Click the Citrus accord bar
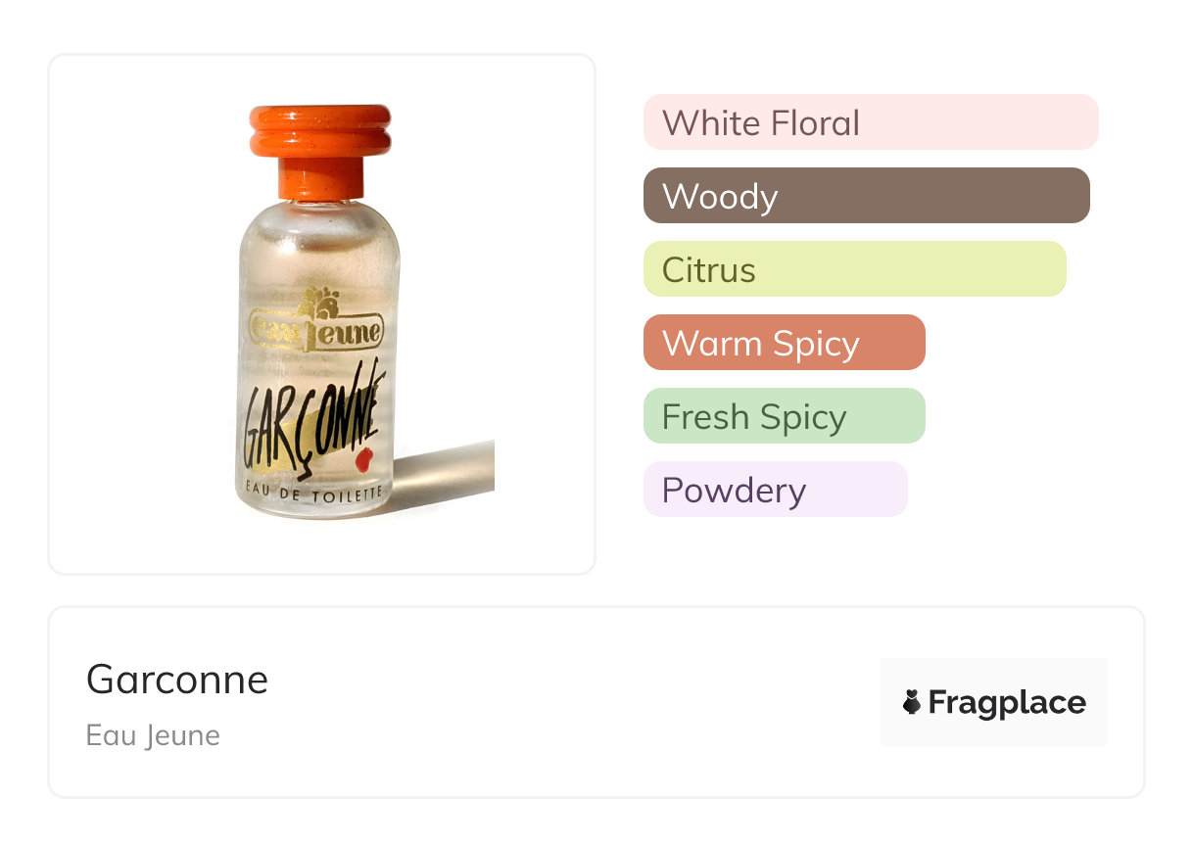 tap(854, 269)
